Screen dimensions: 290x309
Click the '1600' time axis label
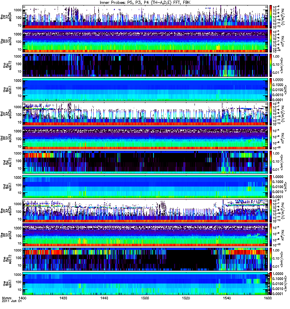click(268, 298)
